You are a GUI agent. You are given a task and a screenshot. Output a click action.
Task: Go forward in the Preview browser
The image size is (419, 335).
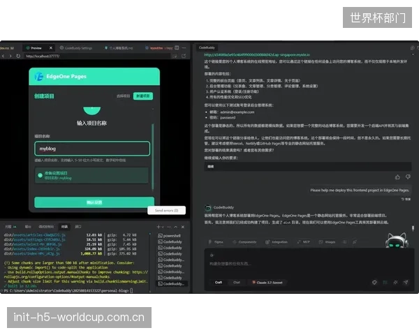[10, 56]
